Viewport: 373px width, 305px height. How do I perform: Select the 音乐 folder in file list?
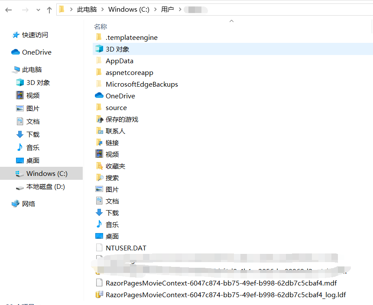pos(112,224)
